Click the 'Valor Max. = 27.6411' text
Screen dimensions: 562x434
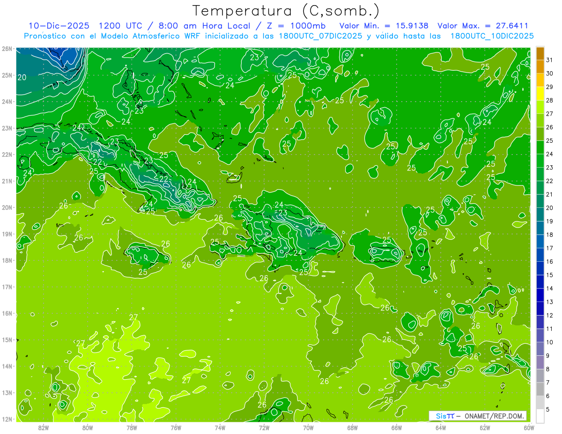pyautogui.click(x=483, y=26)
